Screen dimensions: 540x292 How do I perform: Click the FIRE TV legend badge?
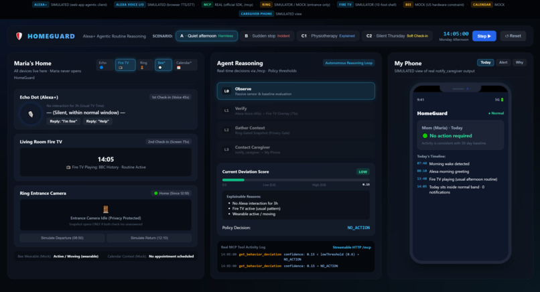(345, 5)
